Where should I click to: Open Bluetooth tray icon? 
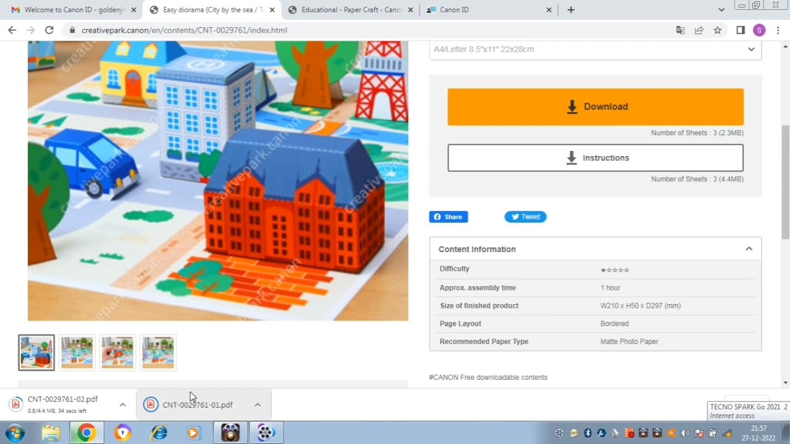588,433
